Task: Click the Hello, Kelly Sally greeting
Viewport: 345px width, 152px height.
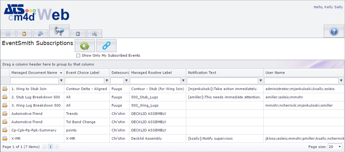Action: point(328,7)
